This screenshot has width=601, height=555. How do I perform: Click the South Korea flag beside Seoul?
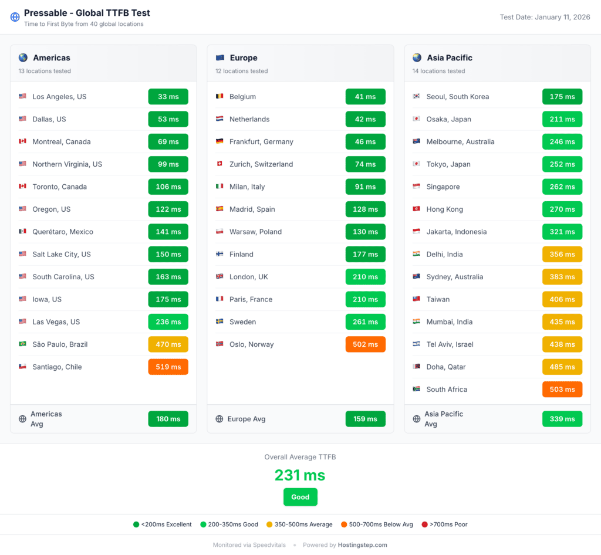click(417, 97)
